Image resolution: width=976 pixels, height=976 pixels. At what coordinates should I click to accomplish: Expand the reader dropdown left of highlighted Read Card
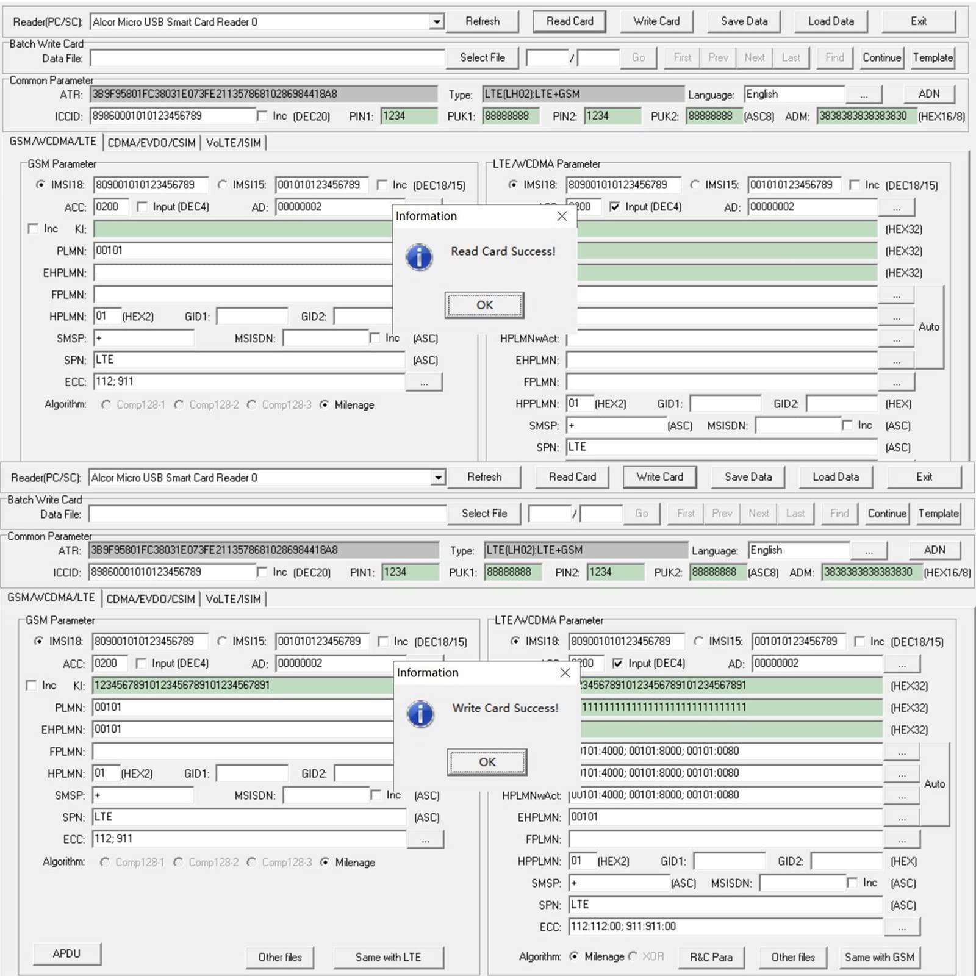437,23
